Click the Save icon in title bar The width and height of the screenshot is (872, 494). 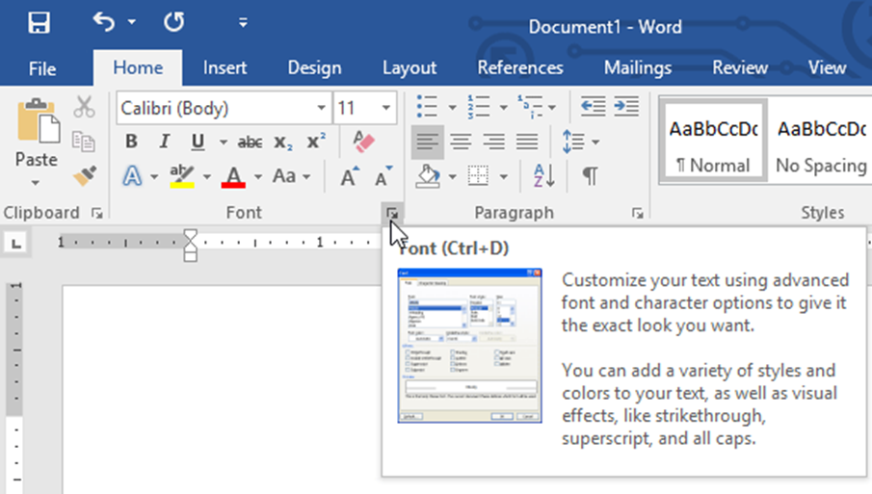40,23
